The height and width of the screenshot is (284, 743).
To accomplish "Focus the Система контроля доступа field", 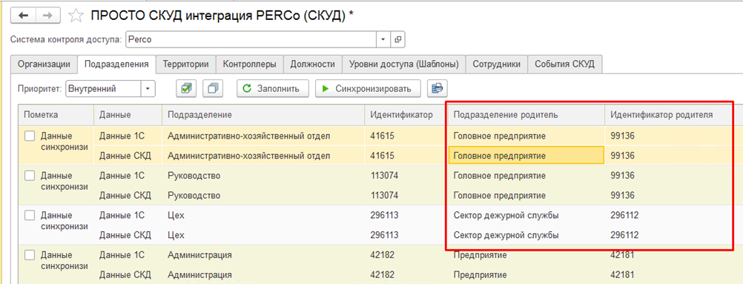I will pos(251,39).
